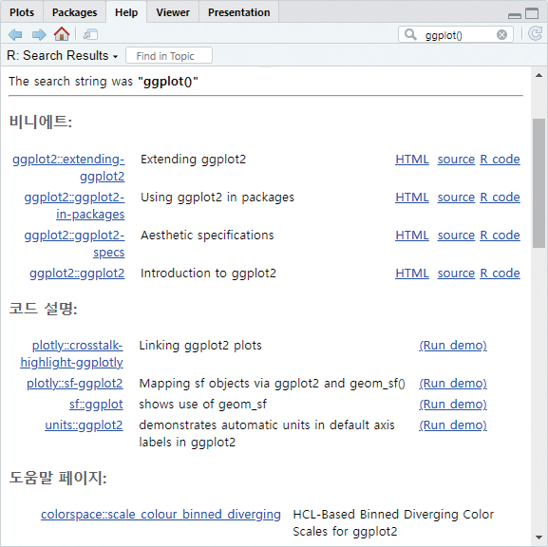548x547 pixels.
Task: Open source for Using ggplot2 in packages
Action: click(456, 198)
